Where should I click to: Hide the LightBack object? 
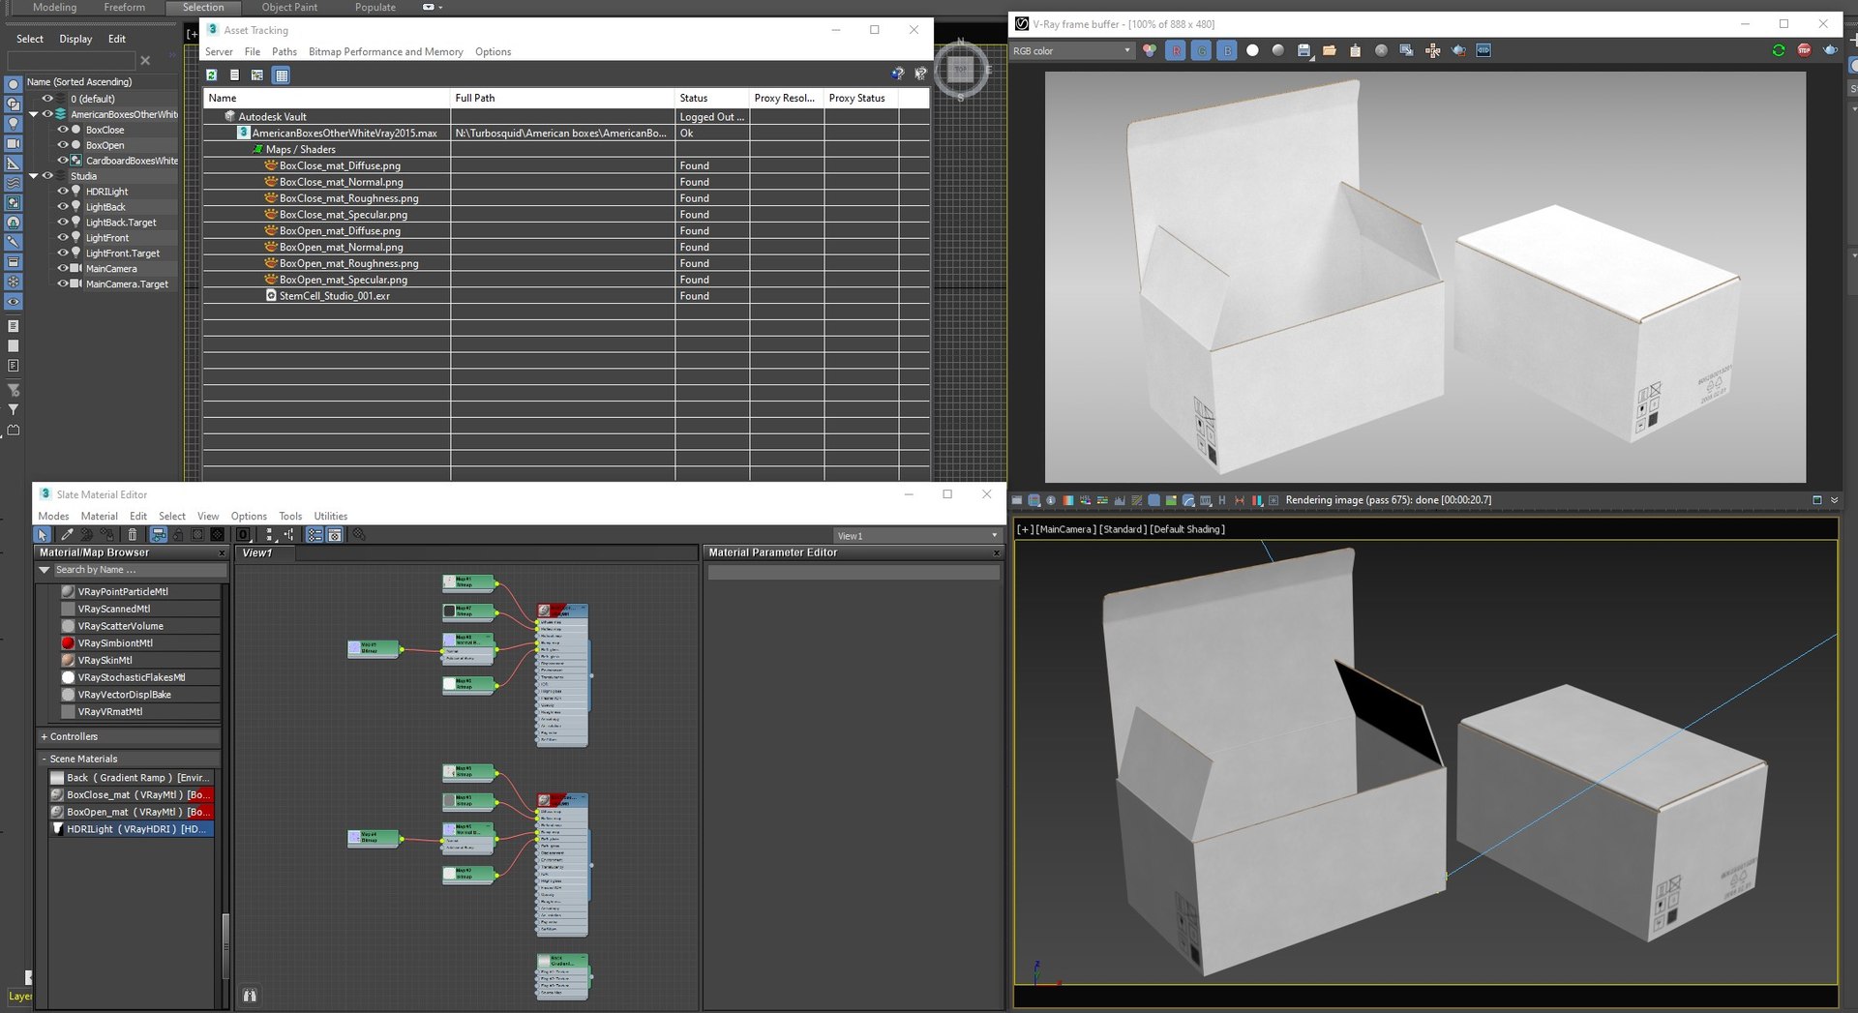click(x=63, y=207)
